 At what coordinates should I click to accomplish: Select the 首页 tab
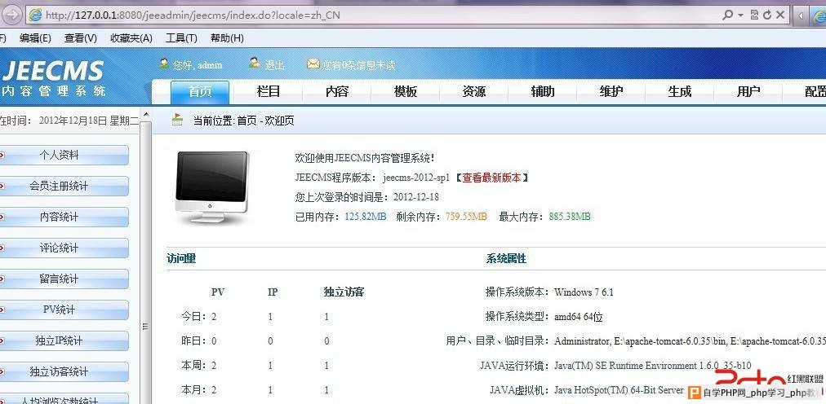(x=200, y=92)
